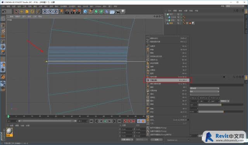The width and height of the screenshot is (248, 145).
Task: Switch to Polygons mode in sidebar
Action: coord(3,52)
